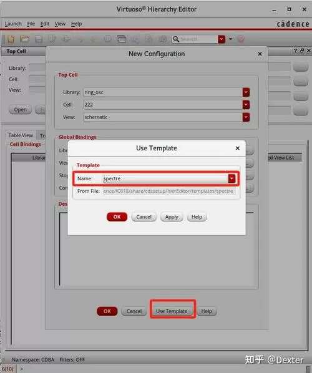
Task: Switch to the Table View tab
Action: 21,135
